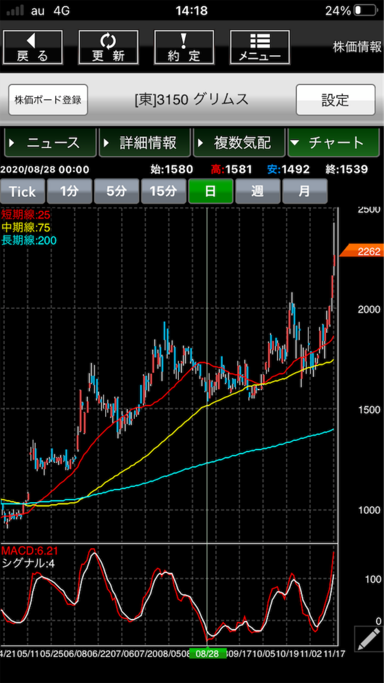Tap the MACD:6.21 indicator label
Screen dimensions: 384x683
click(30, 551)
